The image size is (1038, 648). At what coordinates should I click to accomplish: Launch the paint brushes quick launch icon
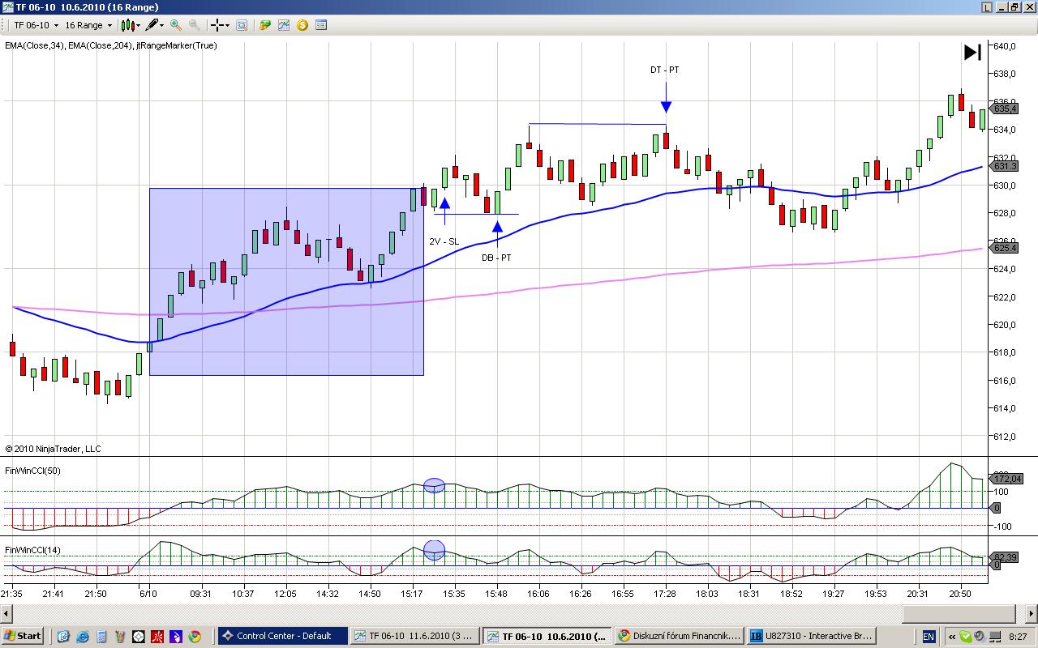[120, 637]
